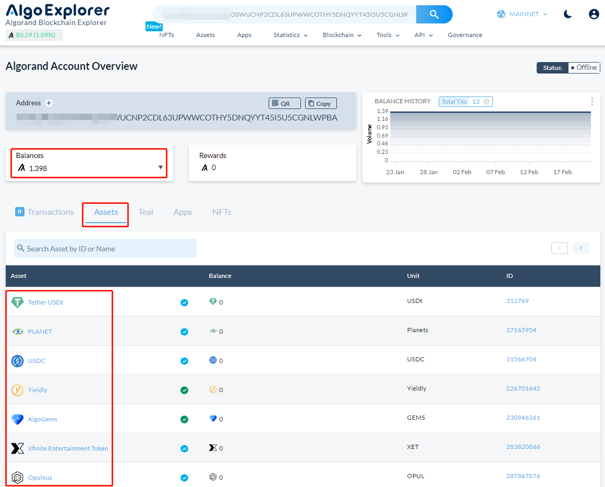The image size is (605, 487).
Task: Expand the Balances dropdown arrow
Action: 161,167
